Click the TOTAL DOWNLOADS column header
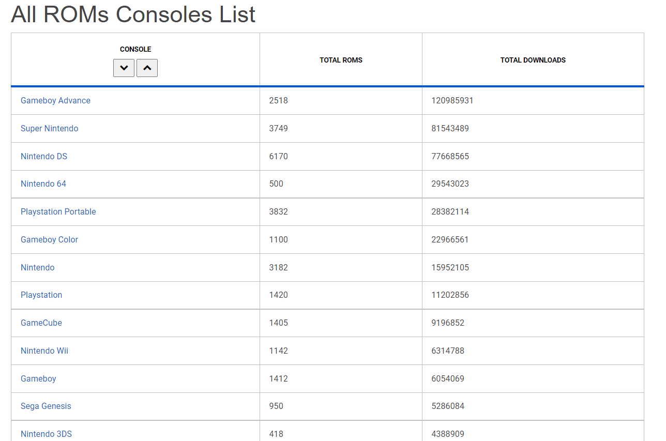Image resolution: width=666 pixels, height=441 pixels. point(533,60)
